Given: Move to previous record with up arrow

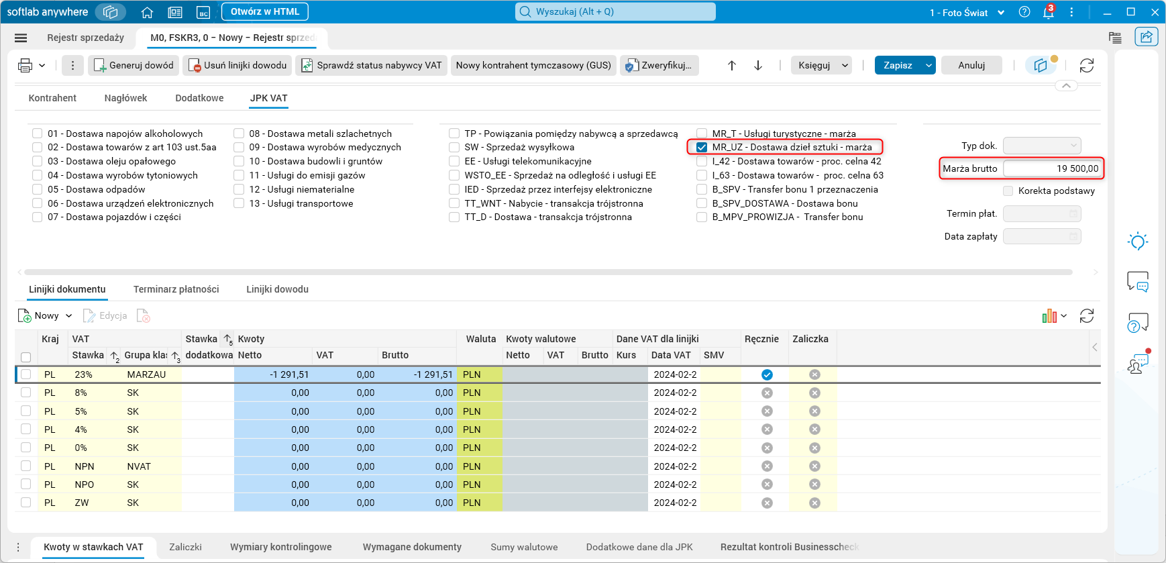Looking at the screenshot, I should pyautogui.click(x=732, y=65).
